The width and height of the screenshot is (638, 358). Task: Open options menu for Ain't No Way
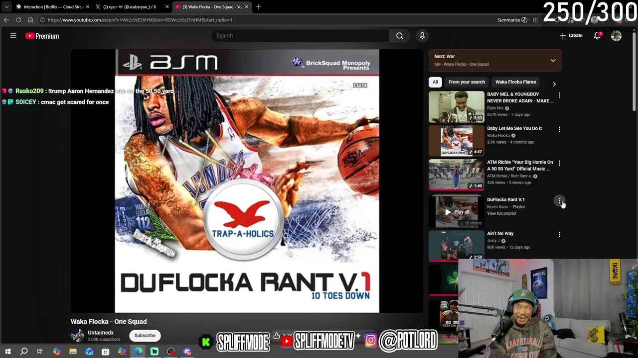(559, 234)
